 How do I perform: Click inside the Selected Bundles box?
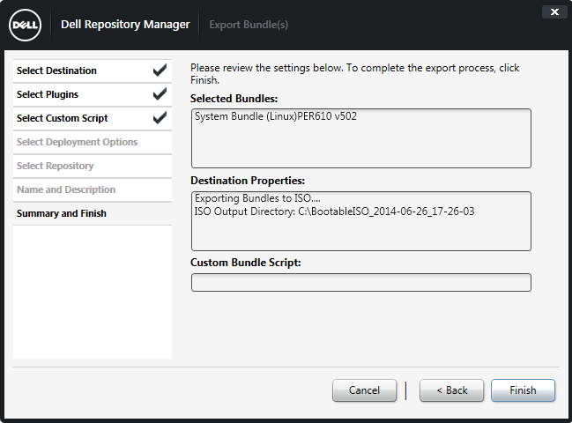[x=360, y=146]
